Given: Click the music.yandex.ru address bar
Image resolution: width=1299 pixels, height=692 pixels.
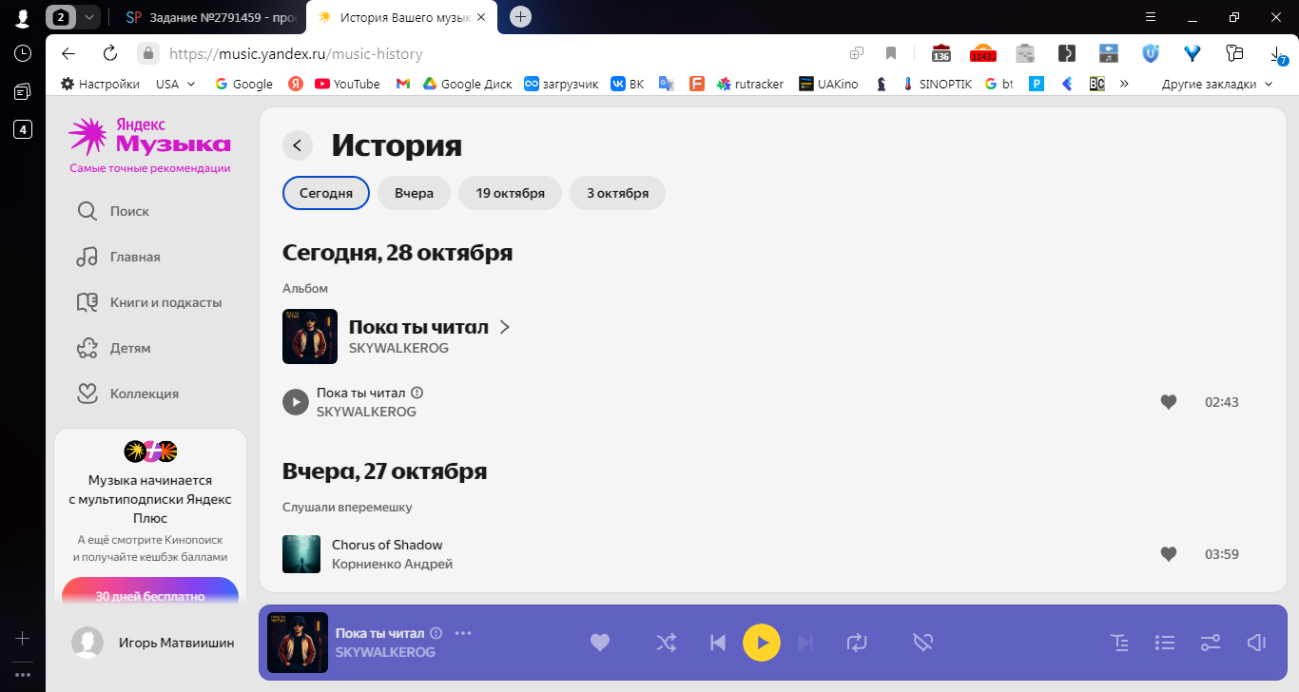Looking at the screenshot, I should (x=297, y=53).
